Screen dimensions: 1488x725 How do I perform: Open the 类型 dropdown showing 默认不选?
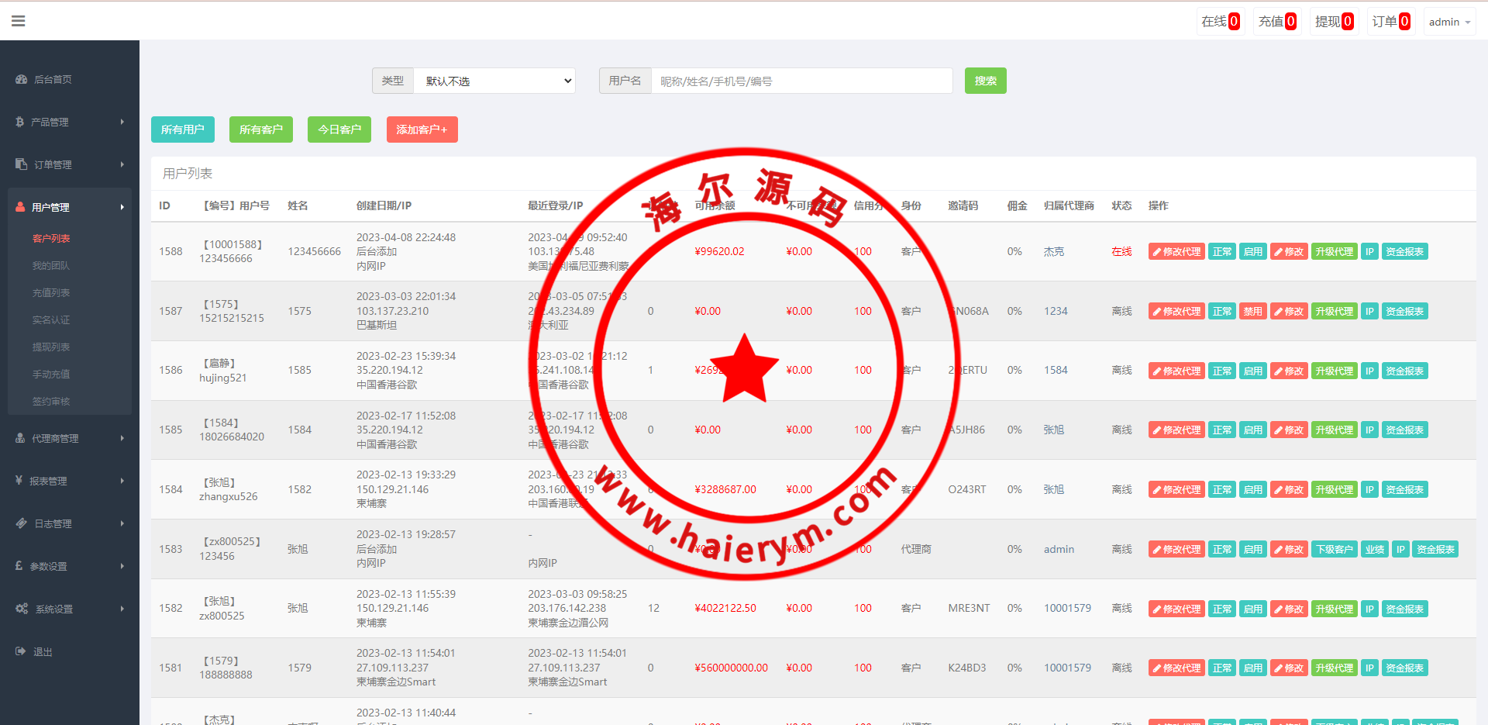494,81
